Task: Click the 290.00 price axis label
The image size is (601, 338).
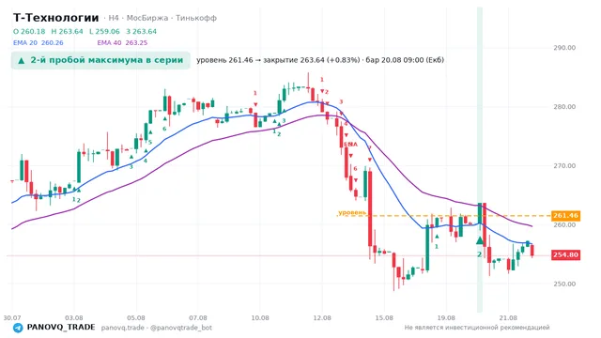Action: pos(564,48)
